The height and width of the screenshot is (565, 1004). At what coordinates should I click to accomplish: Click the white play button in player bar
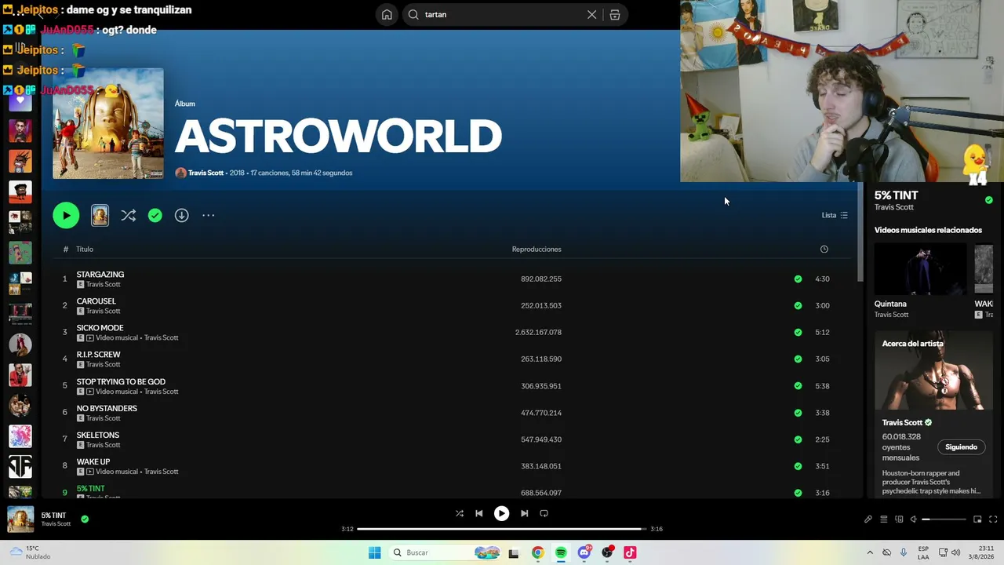(501, 513)
